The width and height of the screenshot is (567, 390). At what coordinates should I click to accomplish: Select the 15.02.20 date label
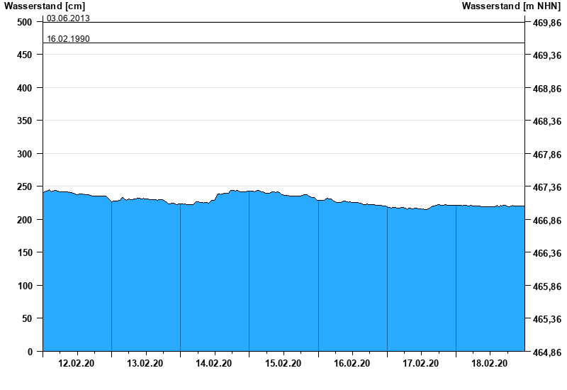(283, 364)
